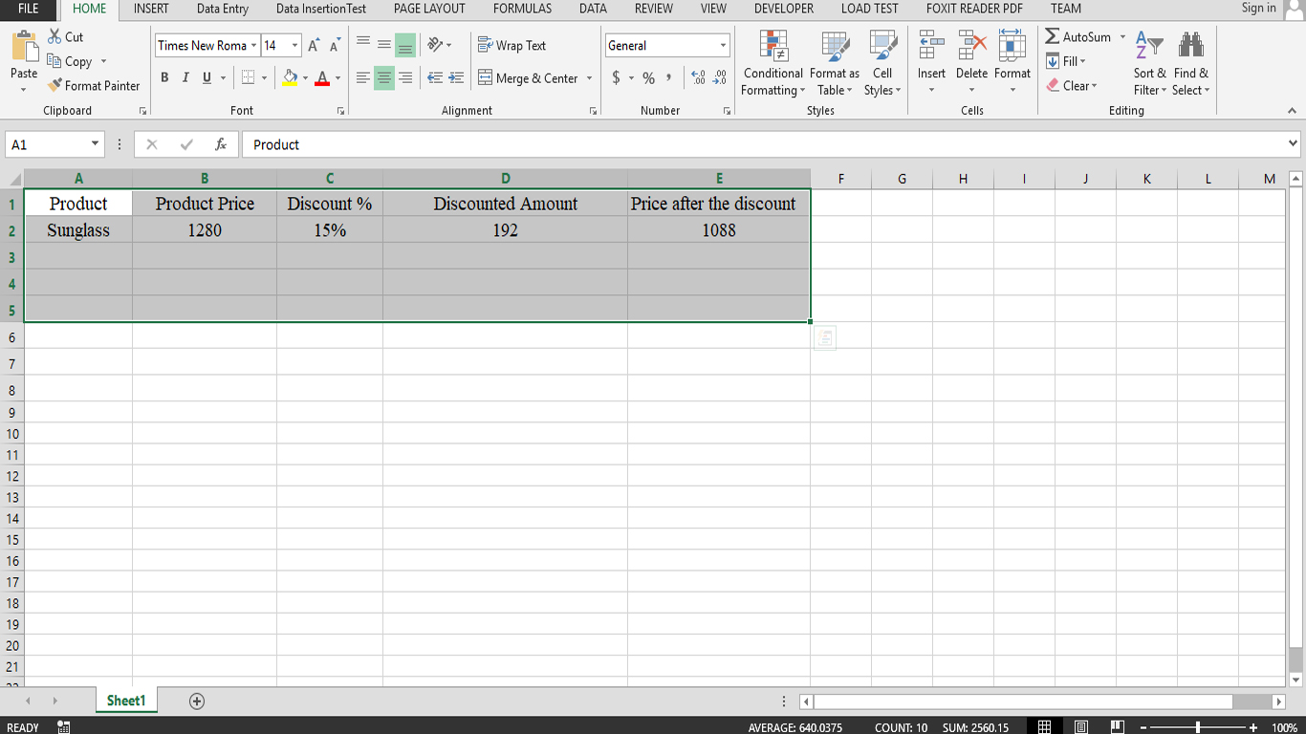The height and width of the screenshot is (734, 1306).
Task: Open the Font dialog launcher
Action: [x=341, y=111]
